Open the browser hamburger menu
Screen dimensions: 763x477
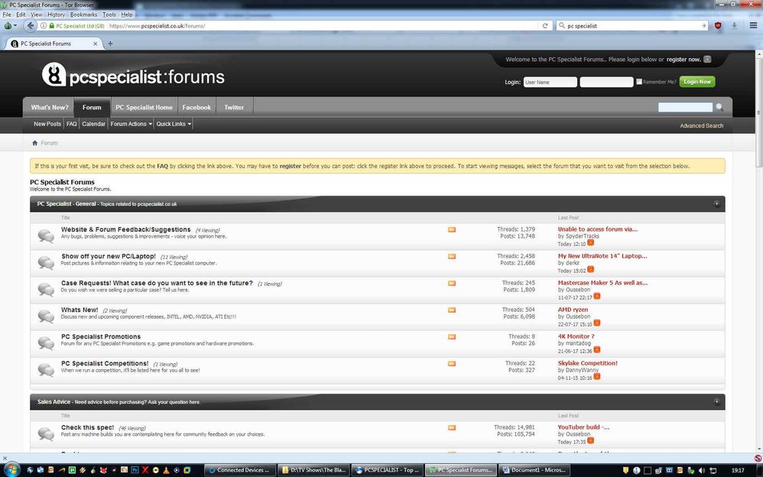coord(753,25)
